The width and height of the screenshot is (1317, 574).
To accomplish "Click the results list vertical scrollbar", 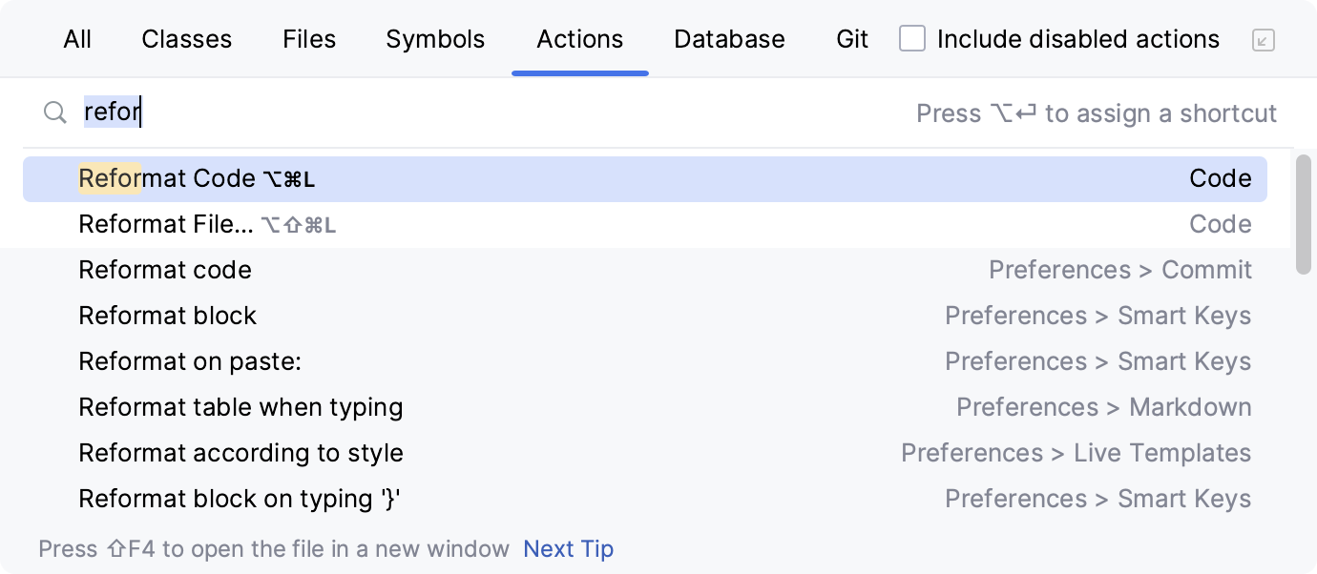I will point(1304,215).
